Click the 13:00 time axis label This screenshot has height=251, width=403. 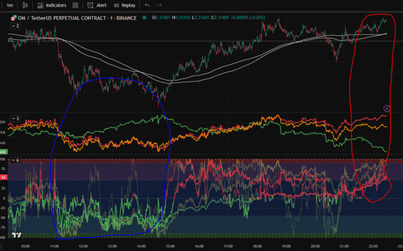click(112, 246)
